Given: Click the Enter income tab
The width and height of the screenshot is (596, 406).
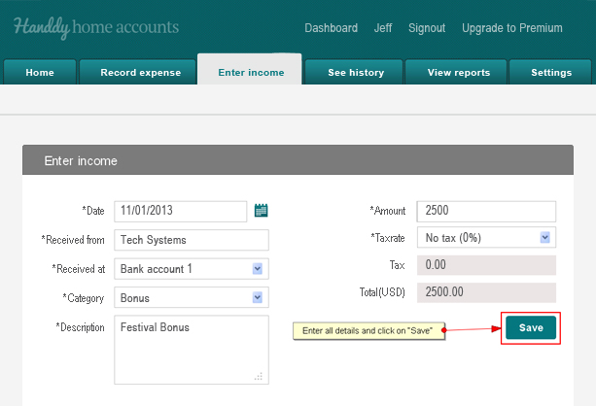Looking at the screenshot, I should [251, 72].
